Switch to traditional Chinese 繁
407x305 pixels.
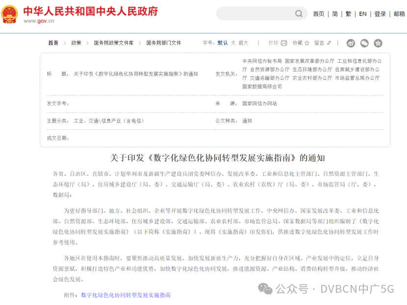coord(349,14)
